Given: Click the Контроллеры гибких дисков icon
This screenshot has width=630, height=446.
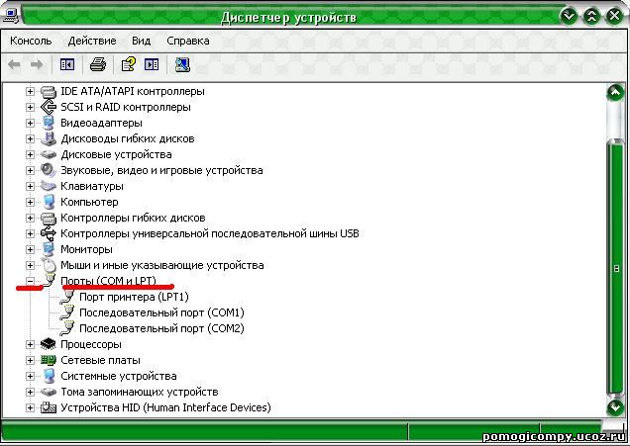Looking at the screenshot, I should (49, 218).
